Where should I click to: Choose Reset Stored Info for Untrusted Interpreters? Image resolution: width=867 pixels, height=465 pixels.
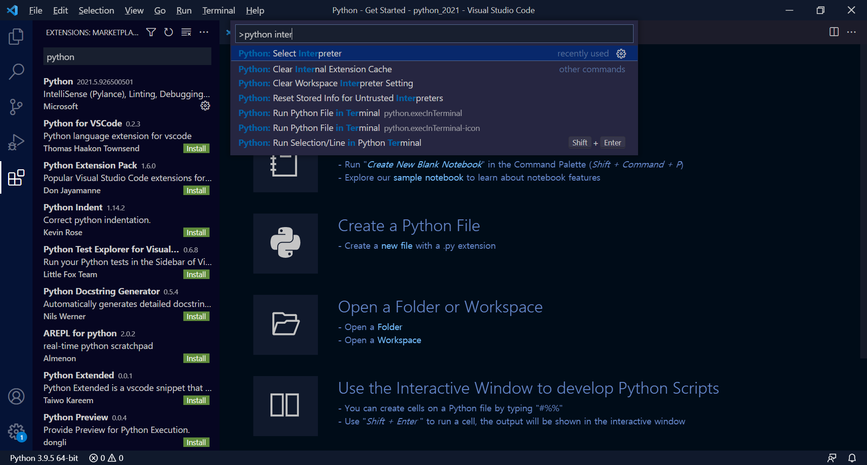pyautogui.click(x=434, y=98)
